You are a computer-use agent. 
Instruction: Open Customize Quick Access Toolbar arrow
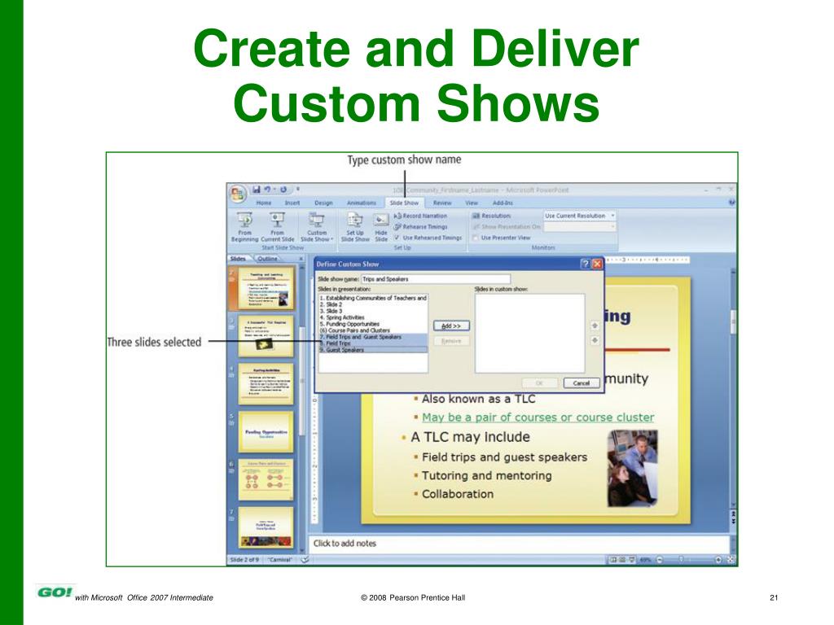(298, 189)
